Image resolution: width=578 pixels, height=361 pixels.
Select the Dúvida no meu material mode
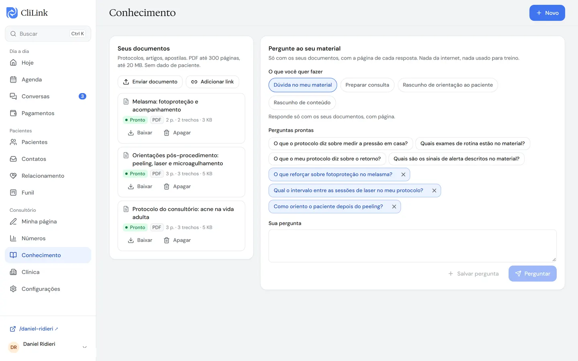tap(303, 85)
